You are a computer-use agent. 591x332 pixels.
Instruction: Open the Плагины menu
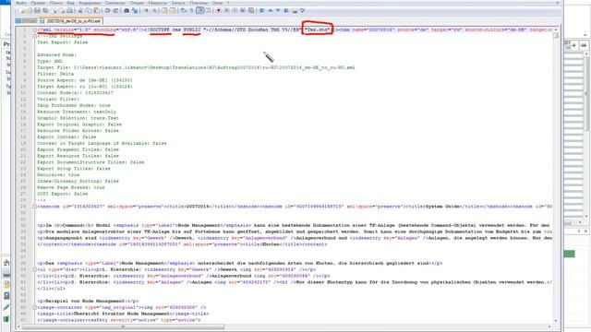[199, 3]
